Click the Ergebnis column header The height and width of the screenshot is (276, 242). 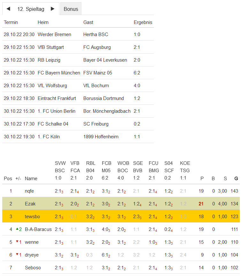click(x=143, y=22)
